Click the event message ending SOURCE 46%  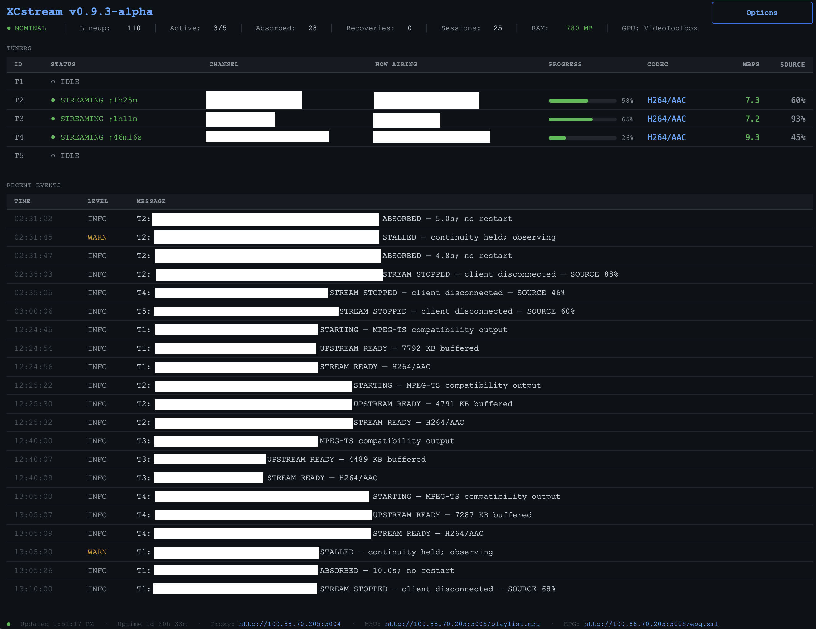(447, 293)
